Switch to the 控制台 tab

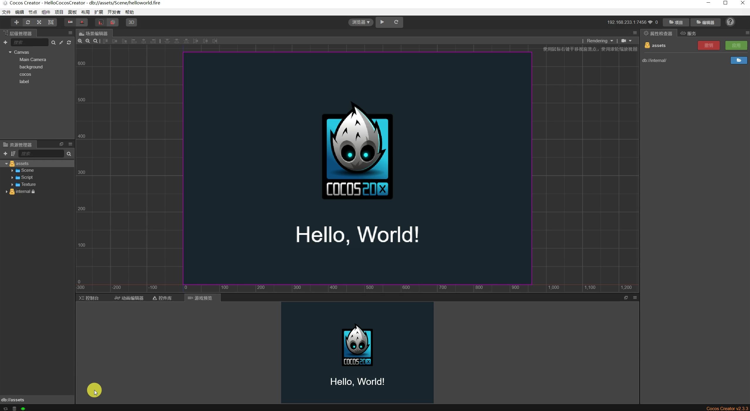(89, 298)
